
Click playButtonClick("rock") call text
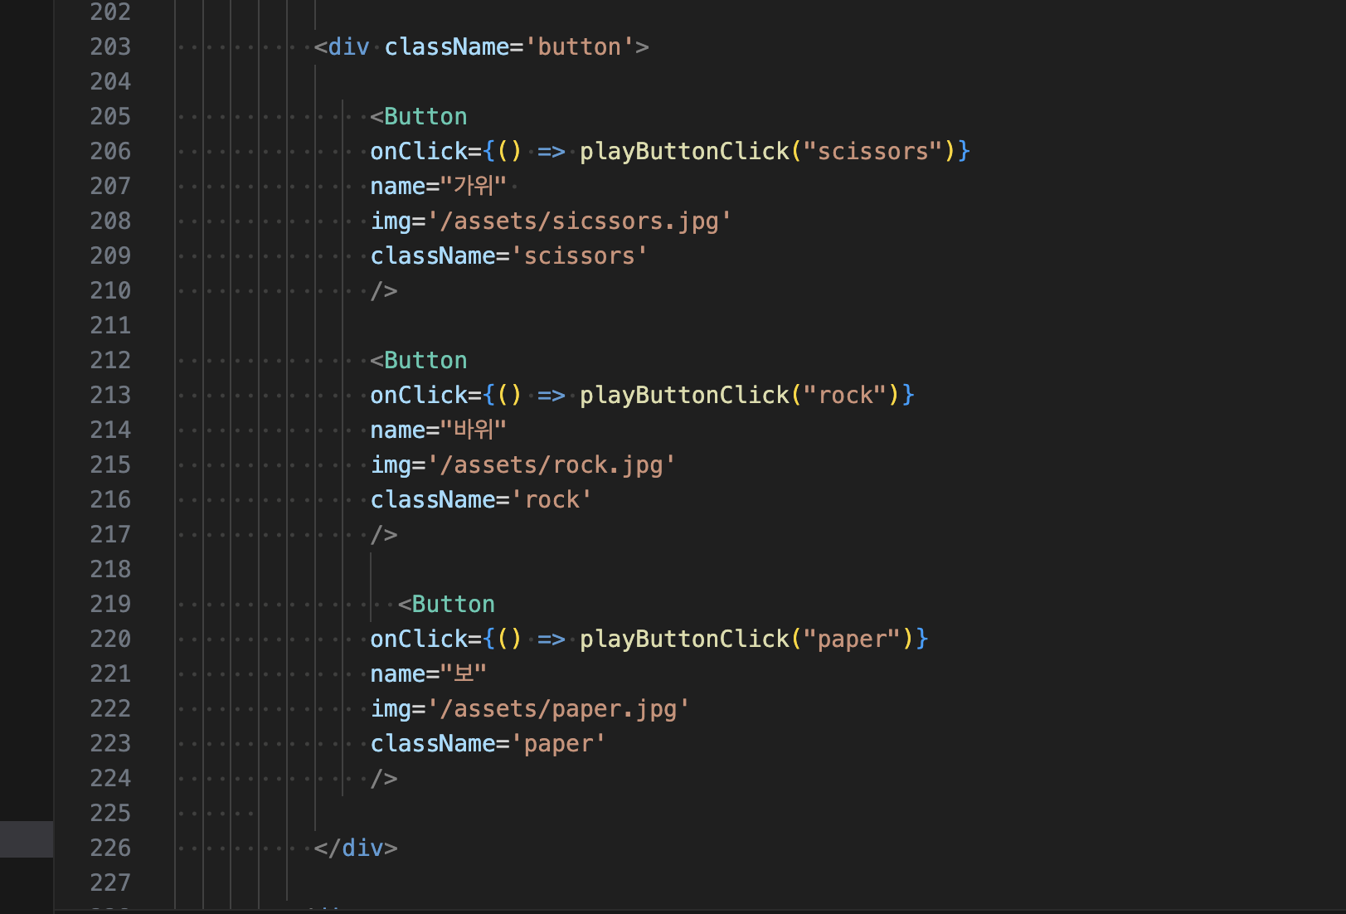pos(740,395)
